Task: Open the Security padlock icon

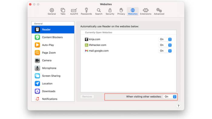Action: 110,10
